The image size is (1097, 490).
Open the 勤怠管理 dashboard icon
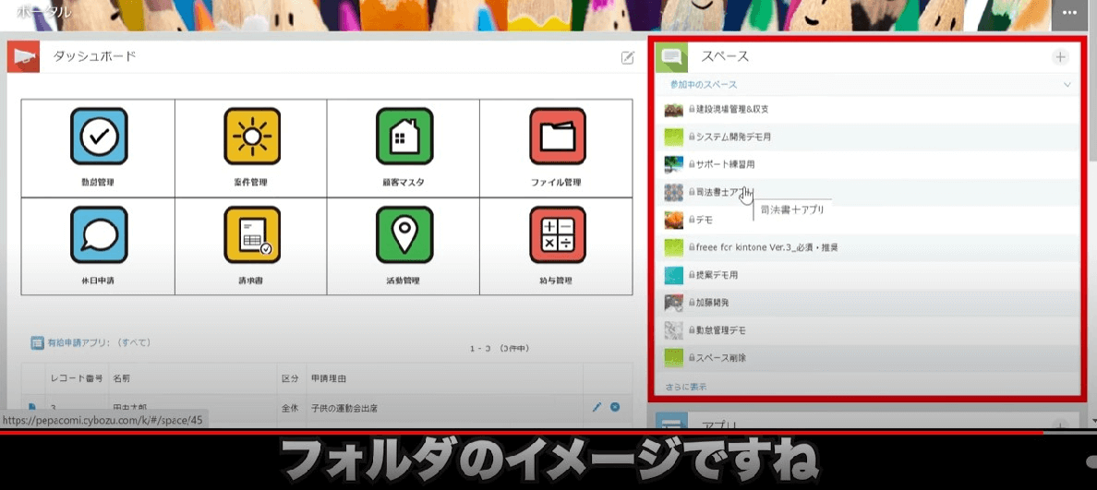click(98, 137)
